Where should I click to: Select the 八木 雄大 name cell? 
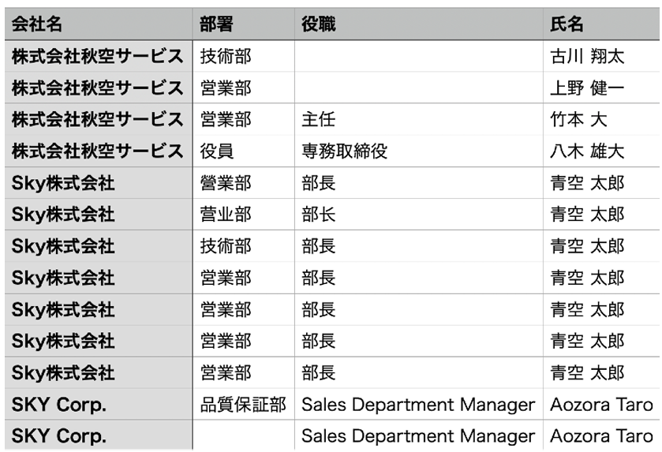click(x=601, y=151)
